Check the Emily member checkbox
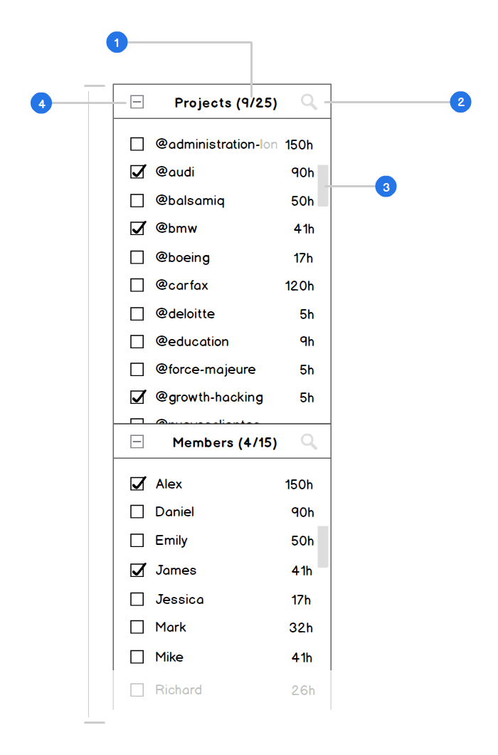The image size is (498, 755). pyautogui.click(x=137, y=540)
